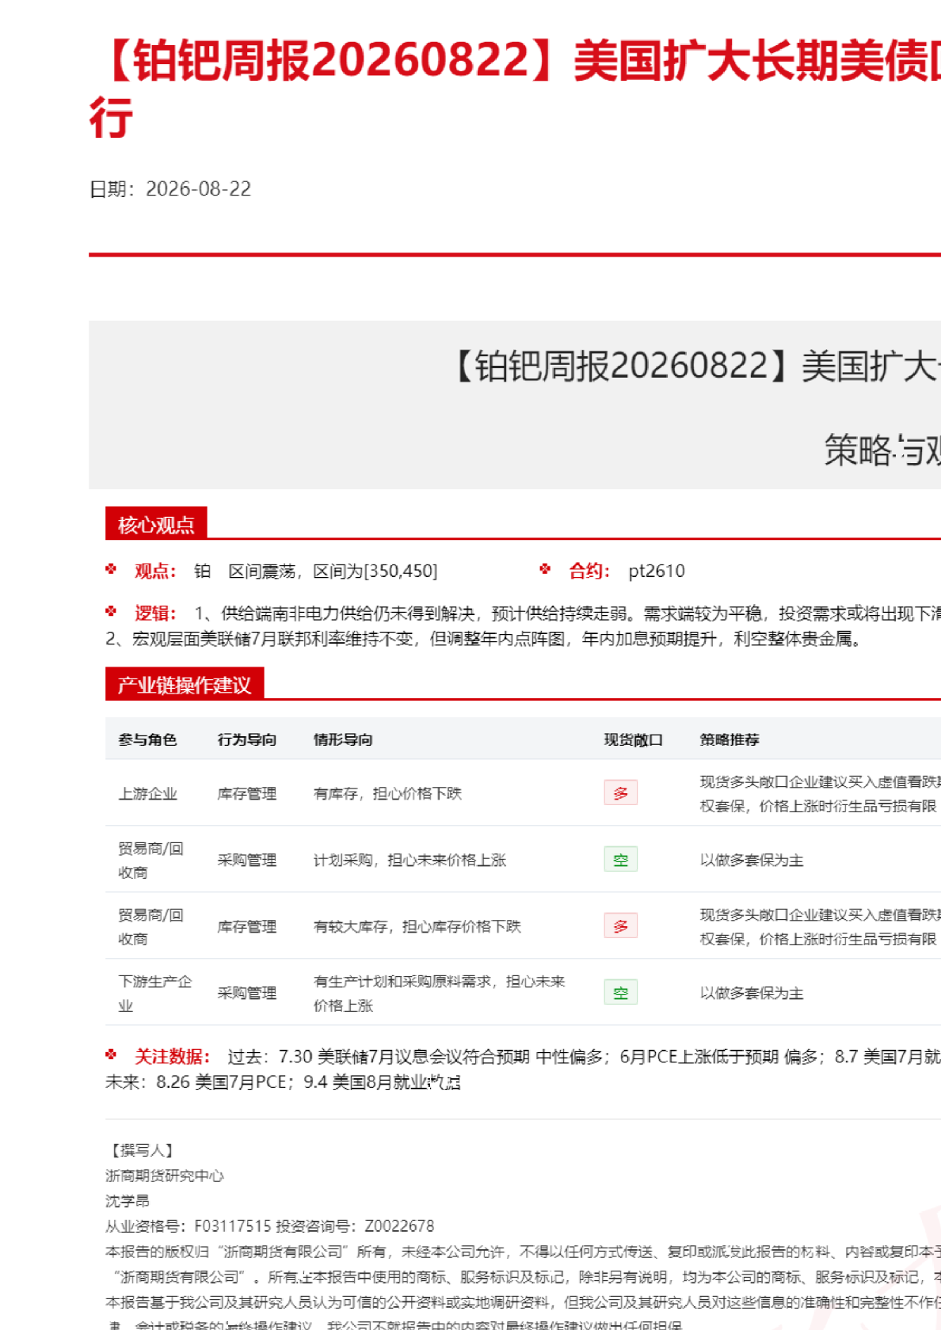This screenshot has width=941, height=1330.
Task: Click the red diamond bullet beside 逻辑
Action: 111,612
